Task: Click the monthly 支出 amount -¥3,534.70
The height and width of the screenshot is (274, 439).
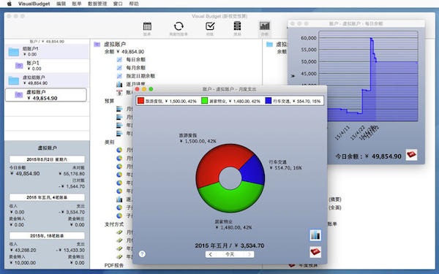Action: pos(72,212)
